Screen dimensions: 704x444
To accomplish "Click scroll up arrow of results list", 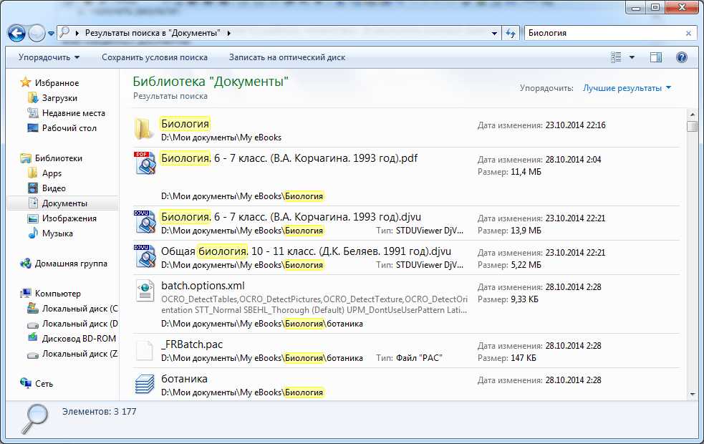I will (692, 114).
